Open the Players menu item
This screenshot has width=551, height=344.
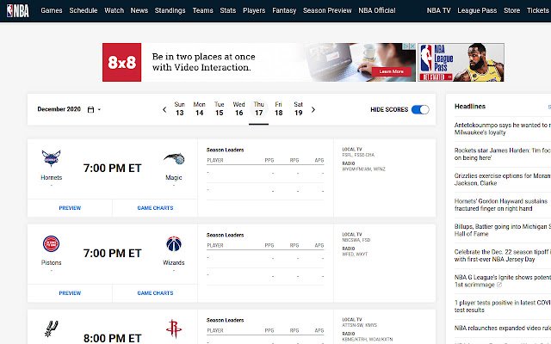tap(254, 10)
